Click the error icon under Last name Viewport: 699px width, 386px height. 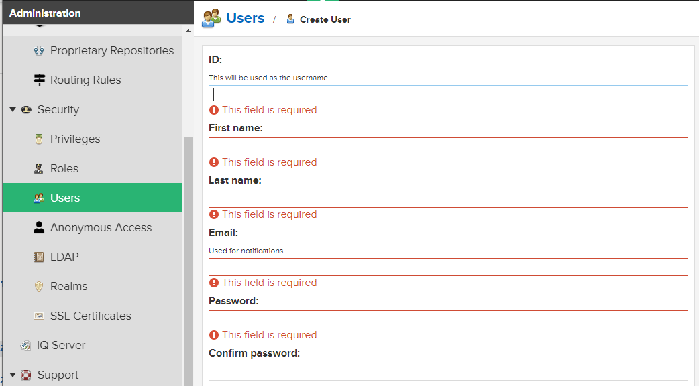[x=214, y=214]
